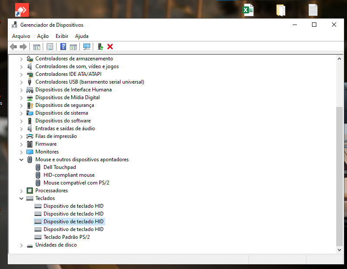
Task: Select Dispositivos de segurança label
Action: point(65,105)
